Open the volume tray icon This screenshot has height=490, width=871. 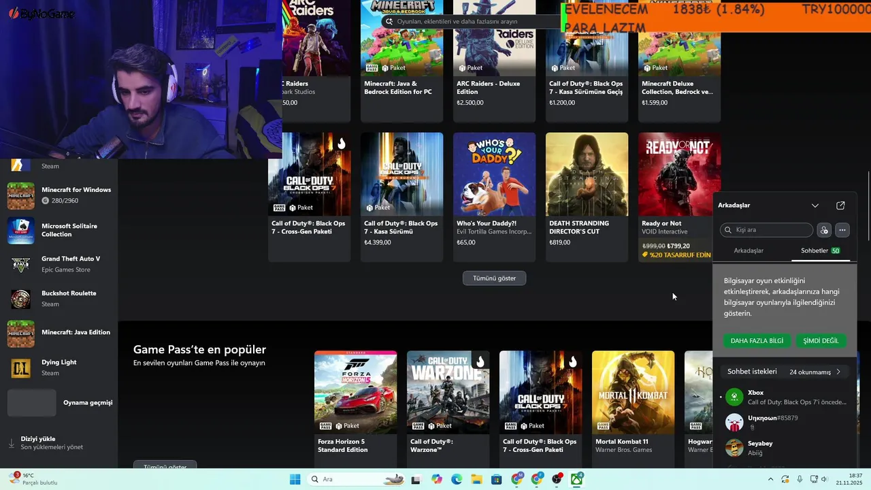pos(824,479)
